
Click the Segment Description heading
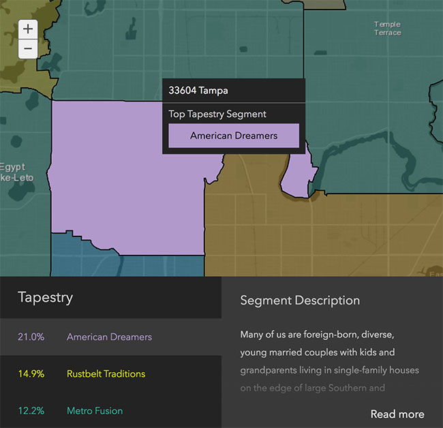[300, 300]
